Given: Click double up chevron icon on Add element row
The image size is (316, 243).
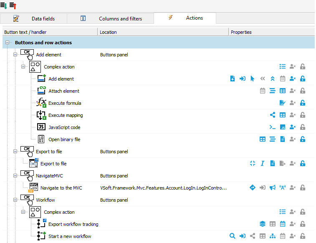Looking at the screenshot, I should [273, 78].
